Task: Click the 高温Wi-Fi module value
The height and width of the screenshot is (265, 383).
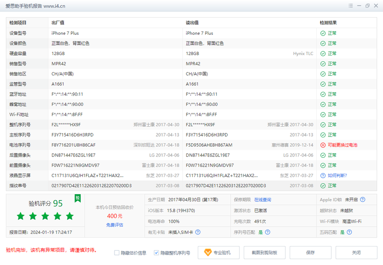Action: click(352, 222)
